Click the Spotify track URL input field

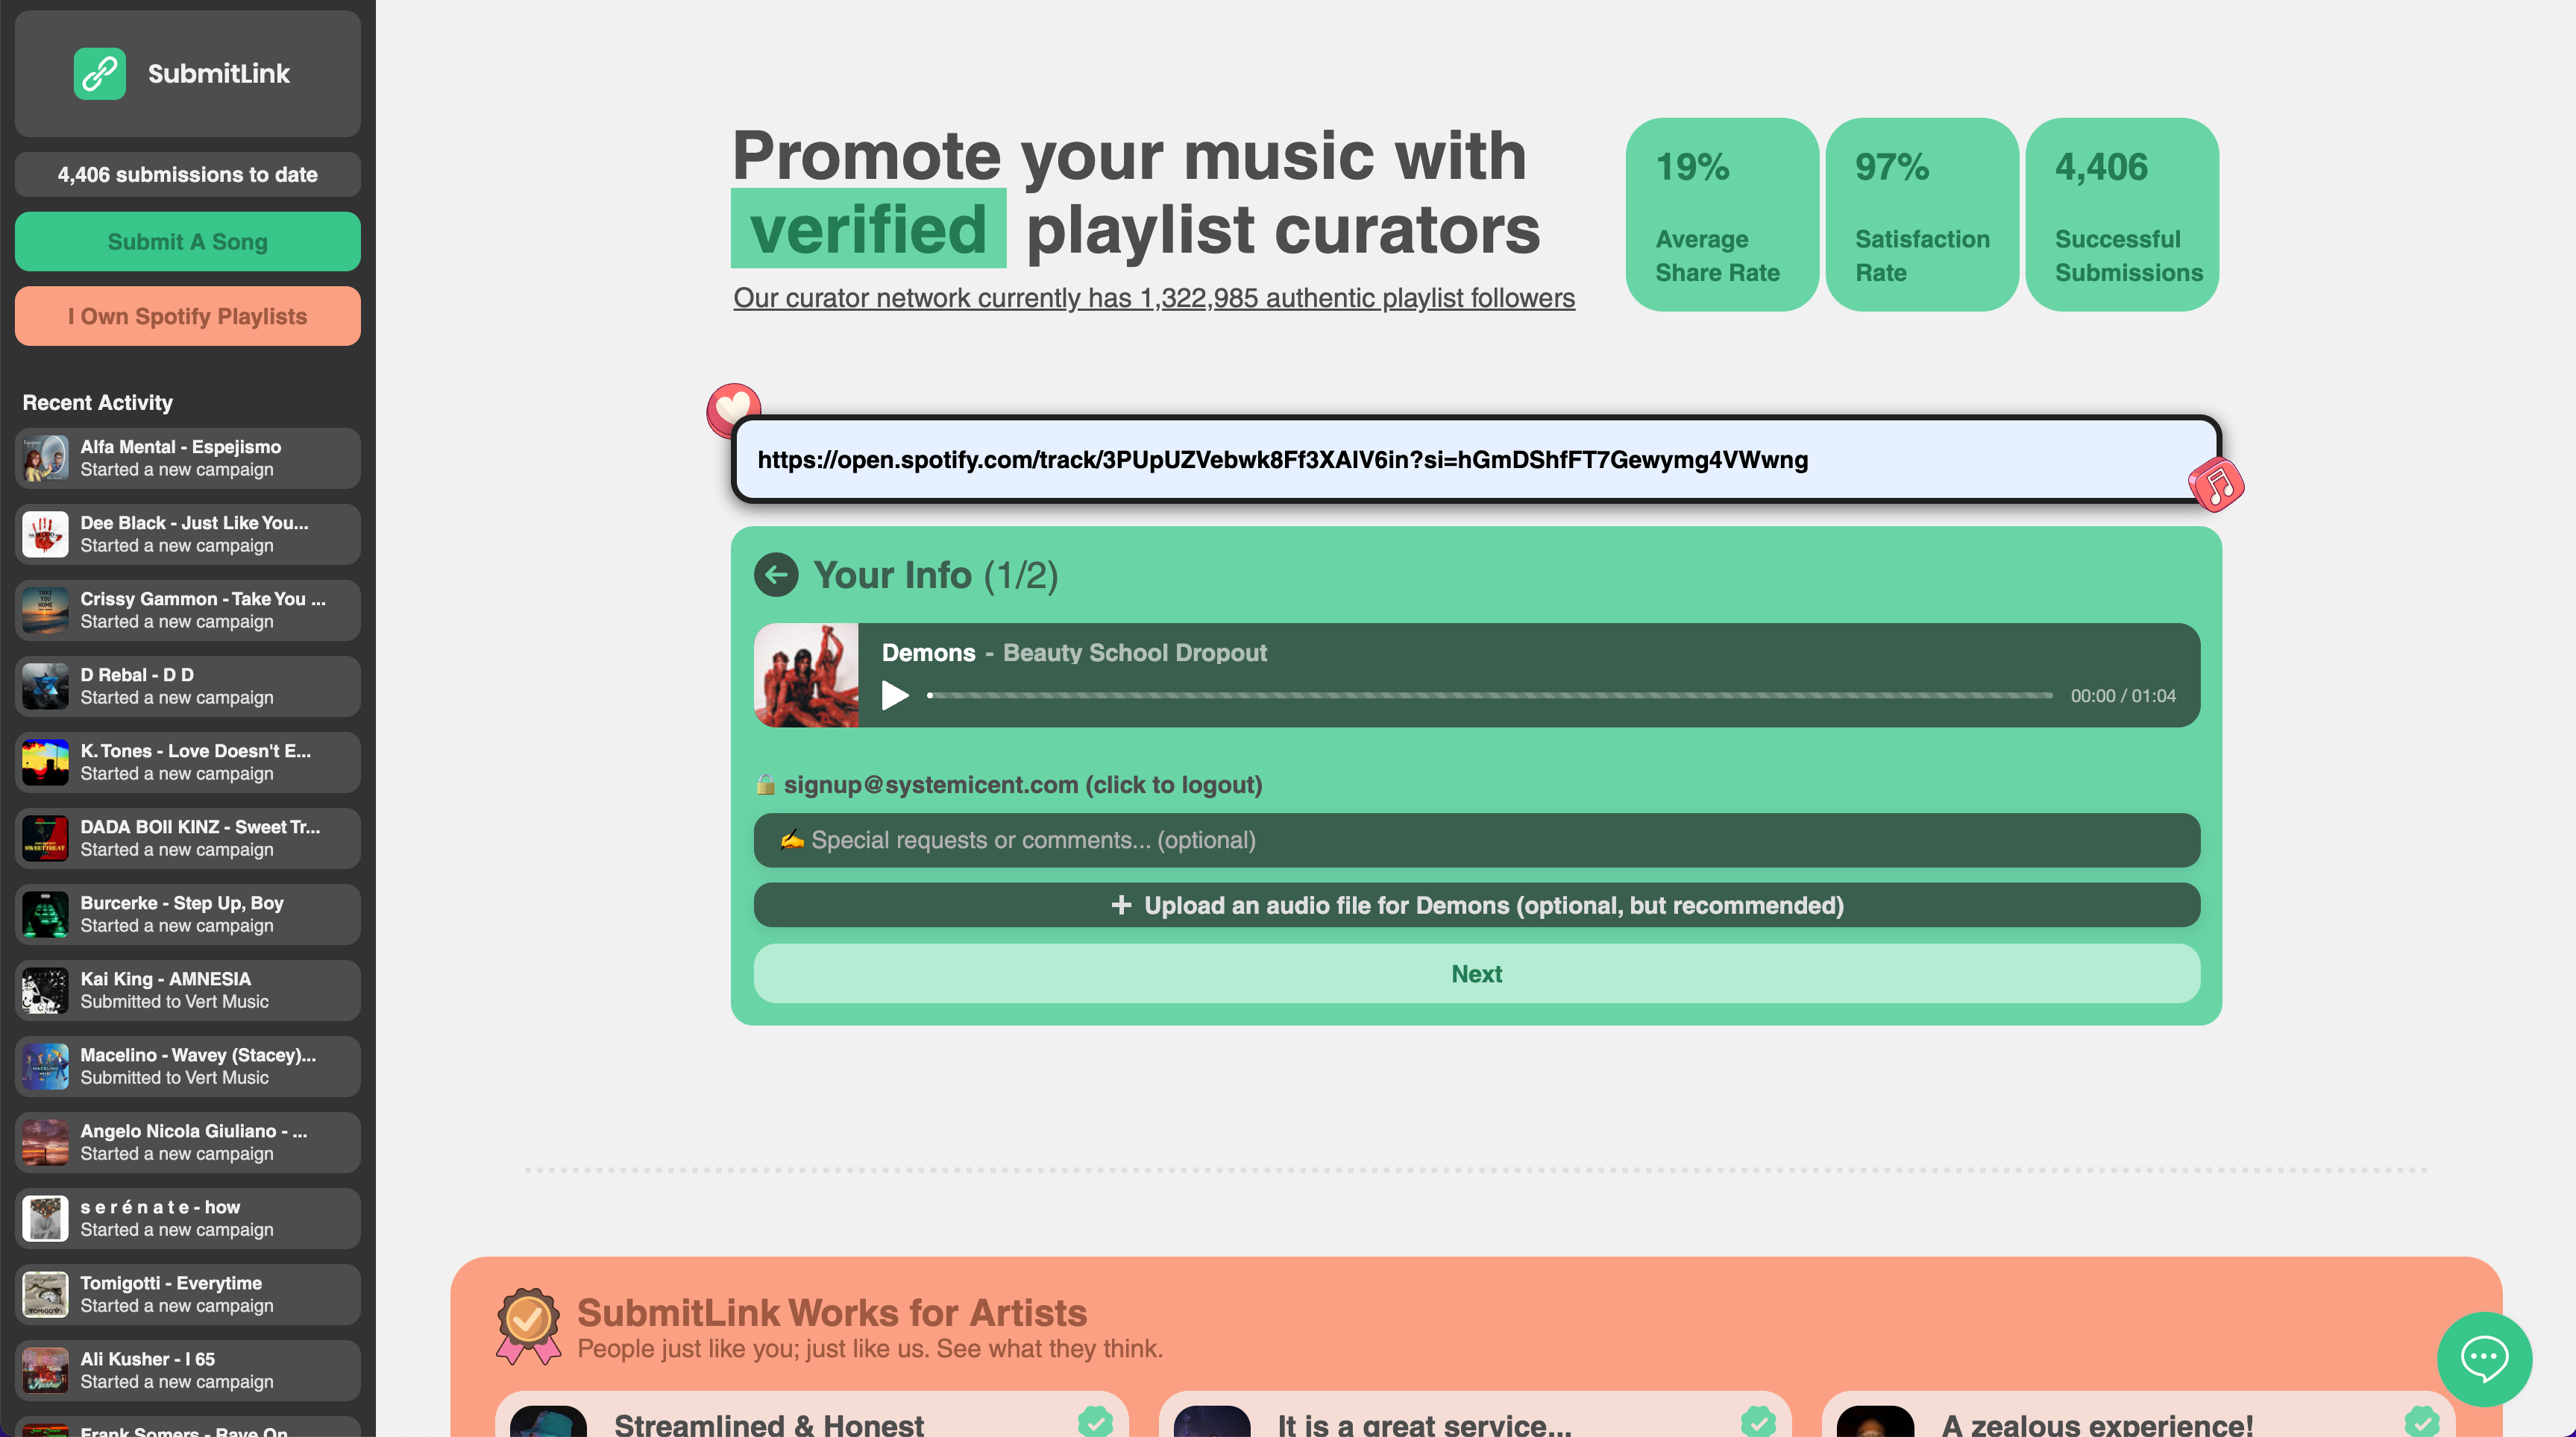pos(1476,460)
